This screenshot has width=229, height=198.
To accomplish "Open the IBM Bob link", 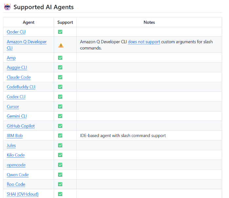I will [15, 136].
